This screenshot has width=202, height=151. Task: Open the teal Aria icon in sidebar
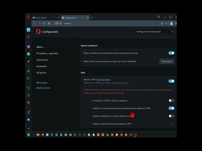[x=28, y=120]
